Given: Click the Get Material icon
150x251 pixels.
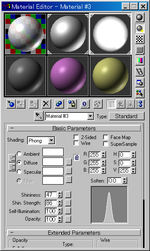Looking at the screenshot, I should point(11,104).
